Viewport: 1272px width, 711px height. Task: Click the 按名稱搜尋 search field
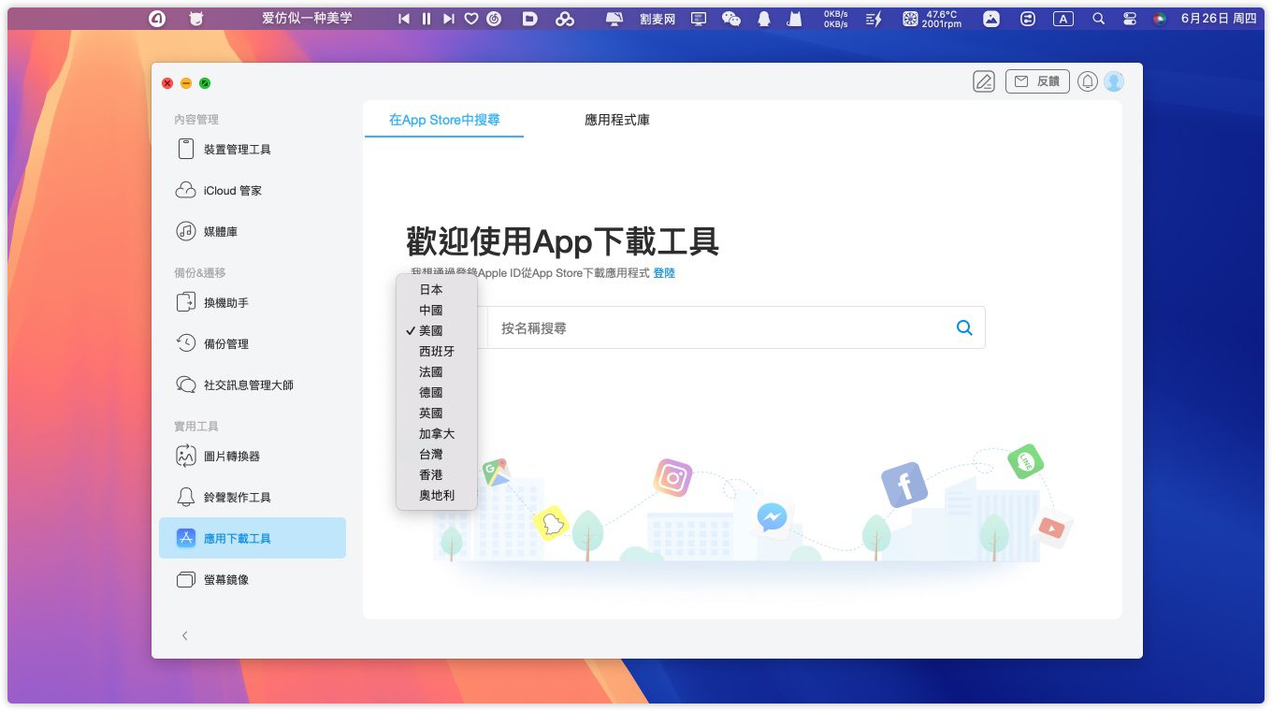click(x=720, y=328)
